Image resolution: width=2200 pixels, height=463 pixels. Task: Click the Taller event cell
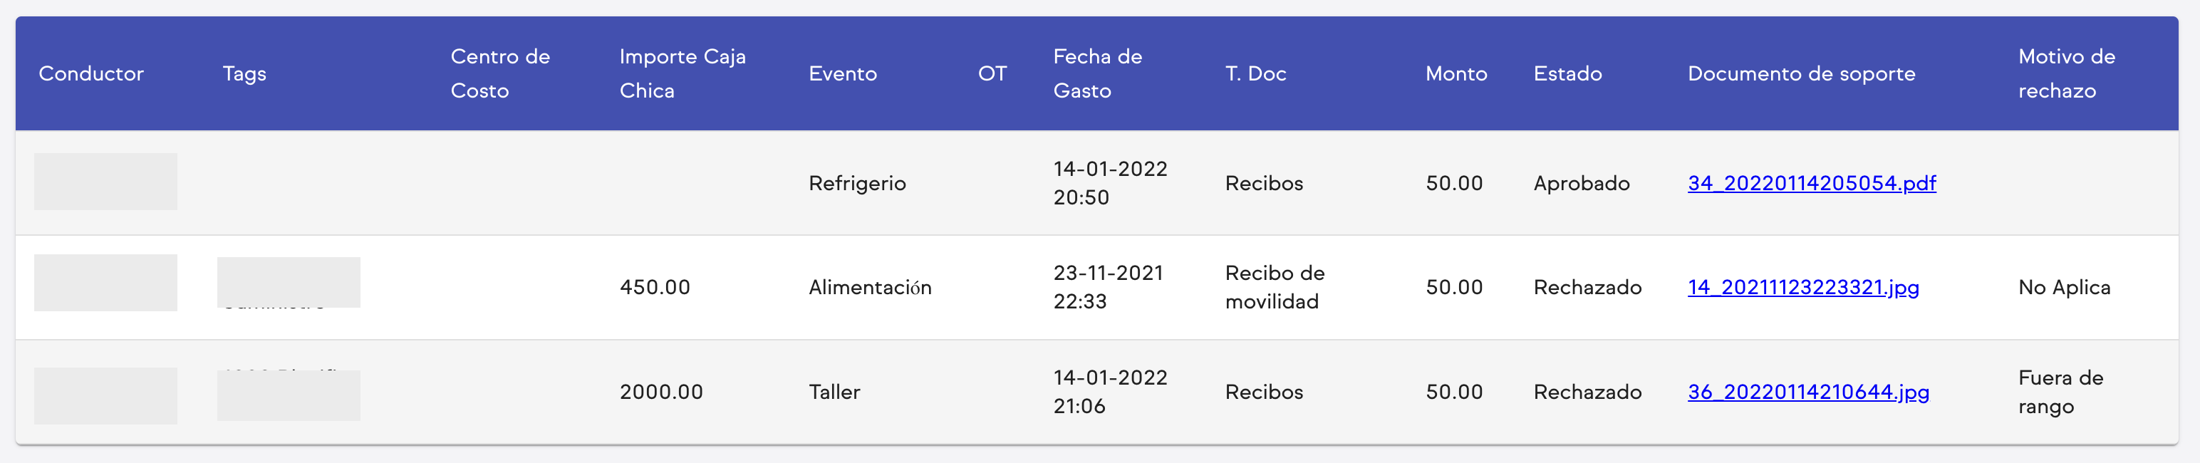tap(834, 392)
